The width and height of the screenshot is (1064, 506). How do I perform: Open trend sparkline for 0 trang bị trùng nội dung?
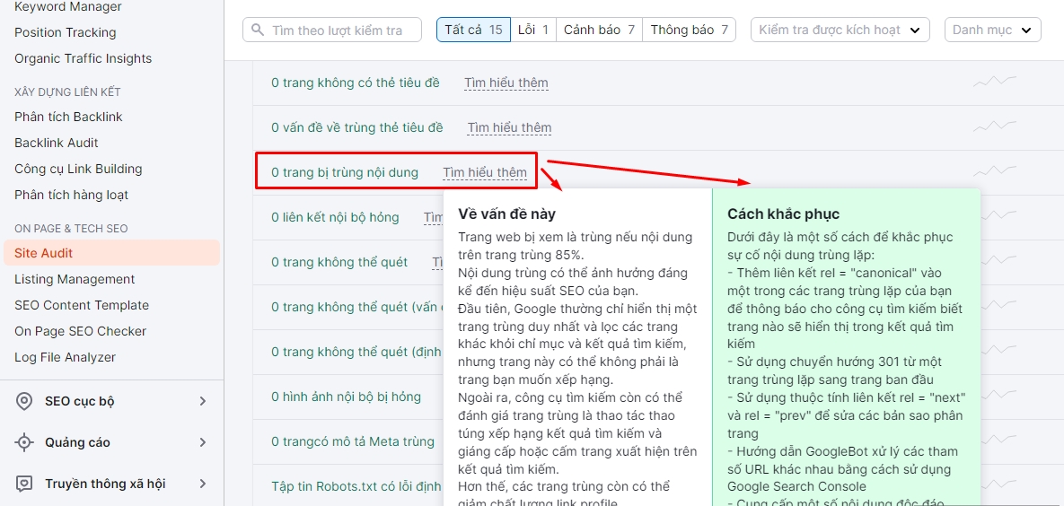(x=995, y=172)
